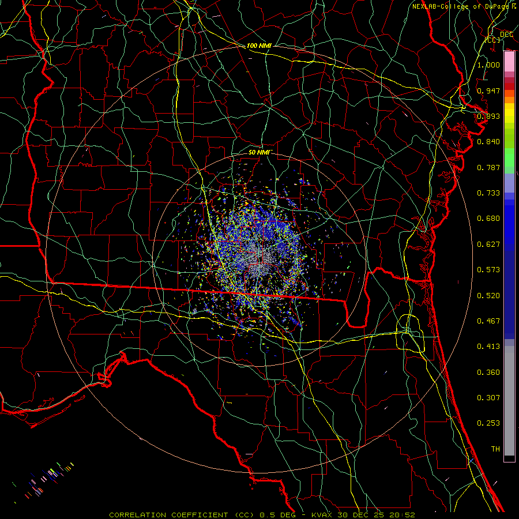519x519 pixels.
Task: Click the red swatch near 0.947
Action: pos(509,86)
